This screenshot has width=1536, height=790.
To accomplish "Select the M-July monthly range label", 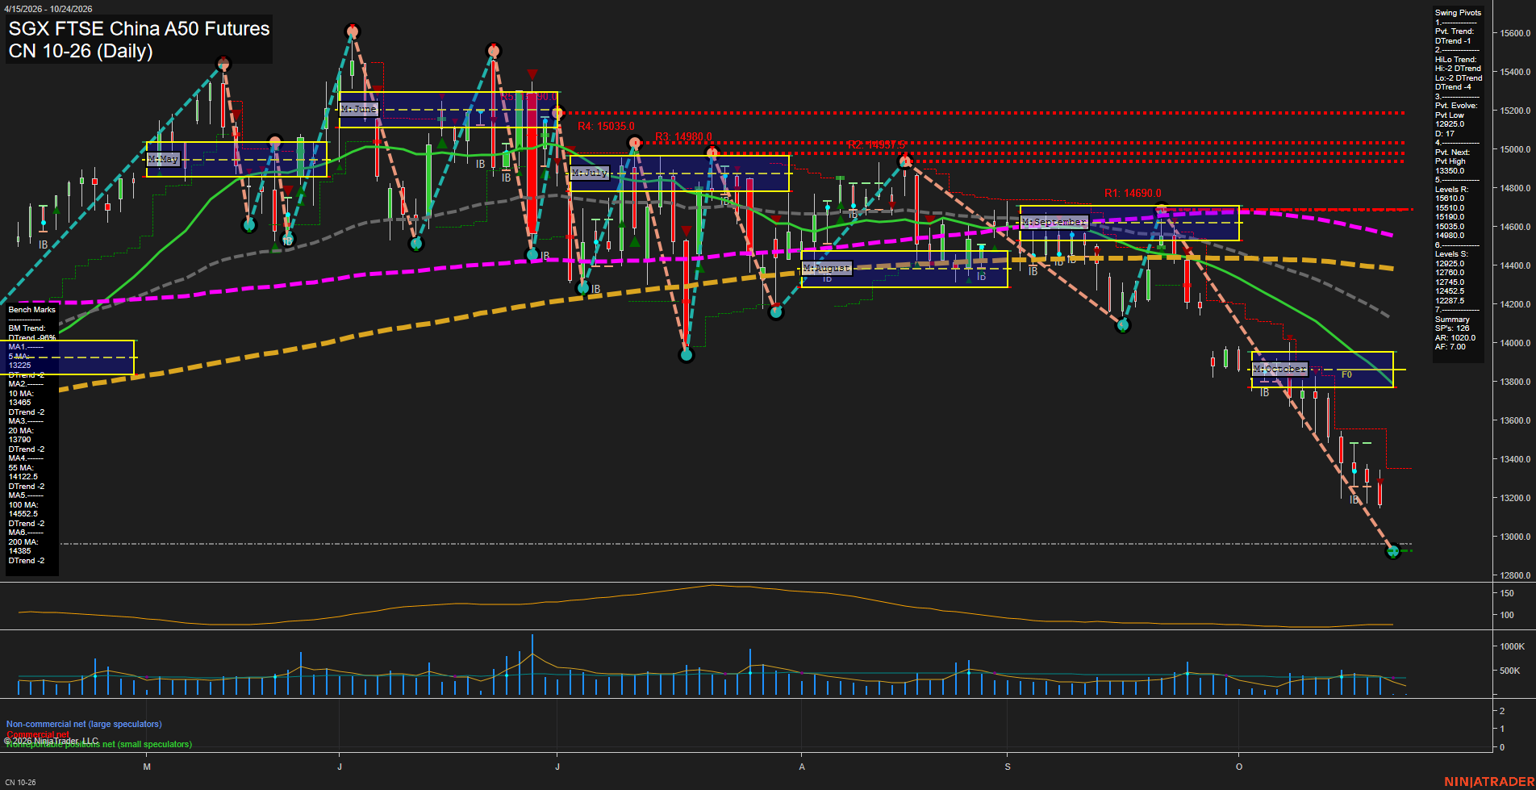I will 590,173.
